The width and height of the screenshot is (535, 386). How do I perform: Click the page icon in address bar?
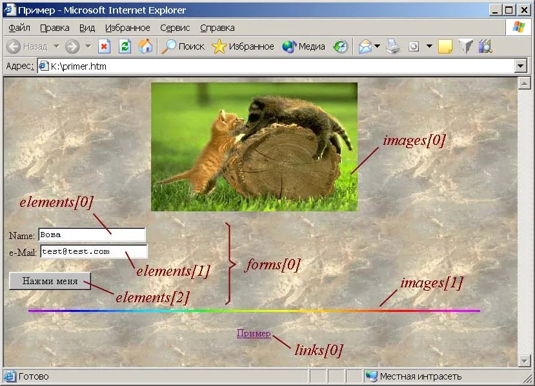click(43, 66)
